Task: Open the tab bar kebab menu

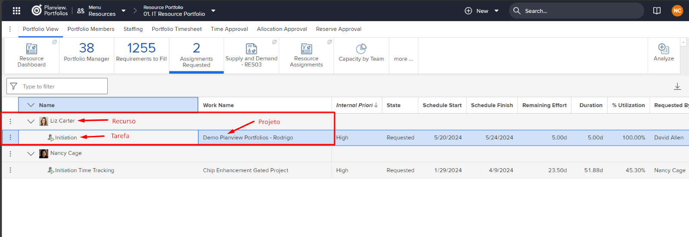Action: tap(10, 29)
